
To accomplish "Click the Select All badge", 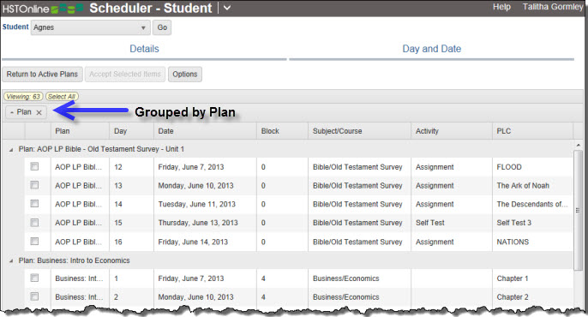I will (x=62, y=97).
